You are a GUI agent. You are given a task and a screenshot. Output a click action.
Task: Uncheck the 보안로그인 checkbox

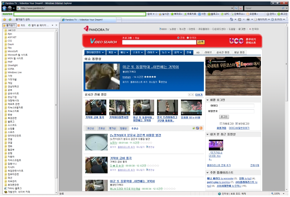point(236,124)
